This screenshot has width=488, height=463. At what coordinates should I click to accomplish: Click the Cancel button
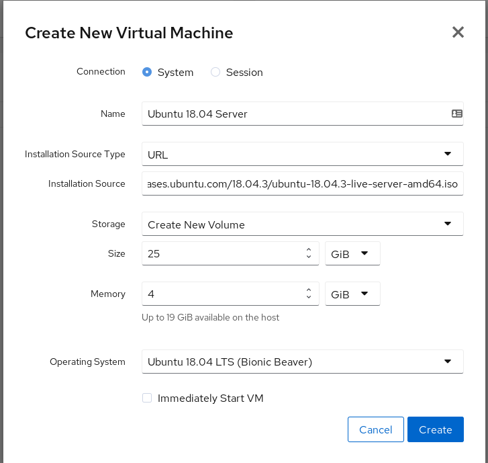(x=376, y=429)
